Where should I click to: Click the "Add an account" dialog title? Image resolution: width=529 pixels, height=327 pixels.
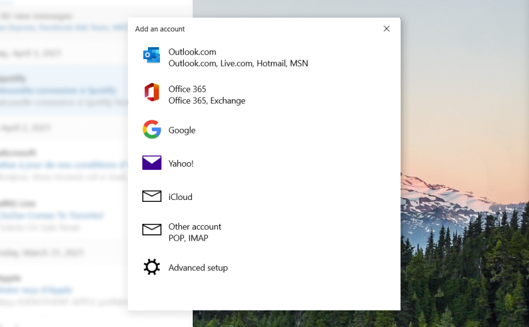[x=160, y=29]
